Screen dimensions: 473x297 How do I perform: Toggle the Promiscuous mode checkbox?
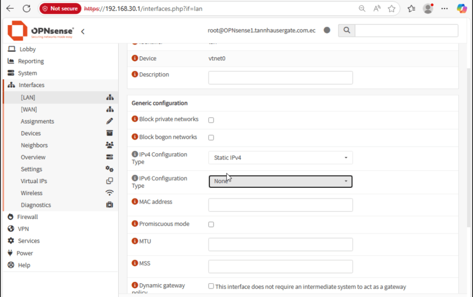[211, 225]
